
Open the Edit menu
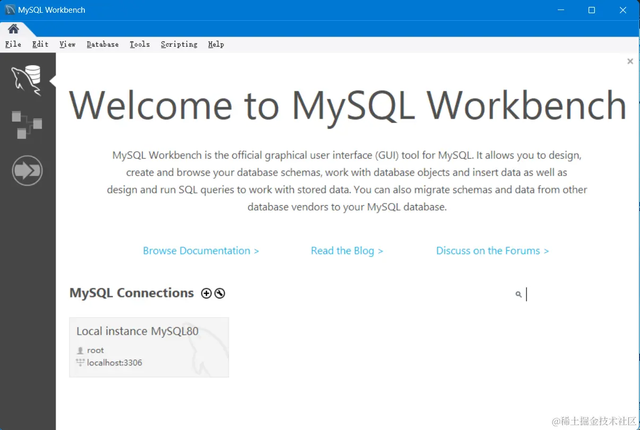click(40, 45)
